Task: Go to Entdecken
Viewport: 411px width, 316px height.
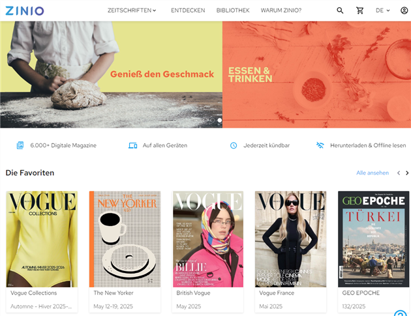Action: point(188,10)
